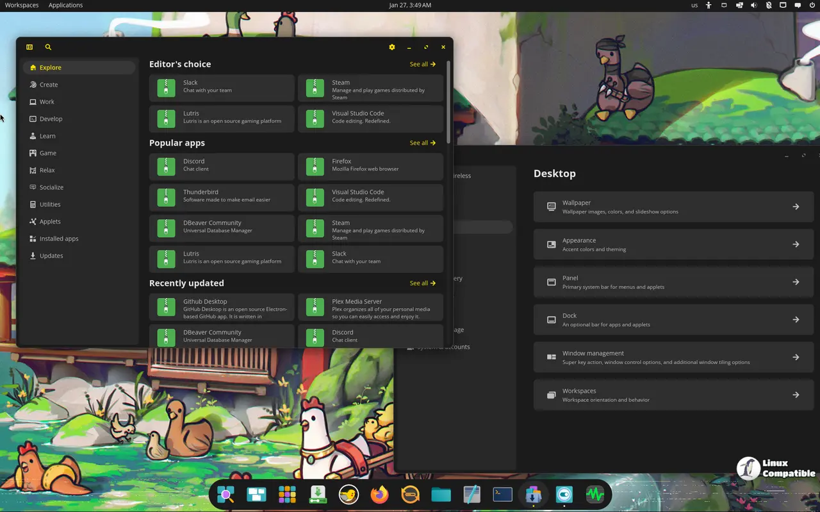Toggle the COSMIC Store sidebar panel icon
Image resolution: width=820 pixels, height=512 pixels.
[x=29, y=47]
